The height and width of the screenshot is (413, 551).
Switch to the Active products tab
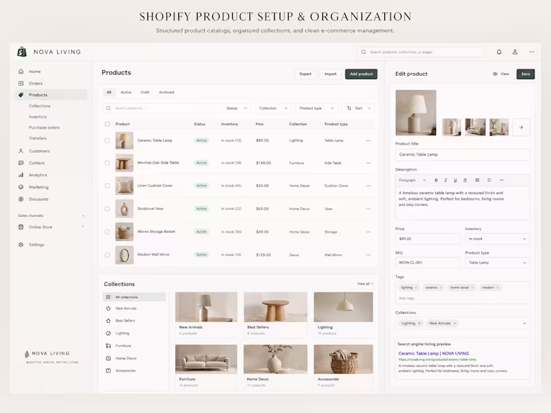126,92
